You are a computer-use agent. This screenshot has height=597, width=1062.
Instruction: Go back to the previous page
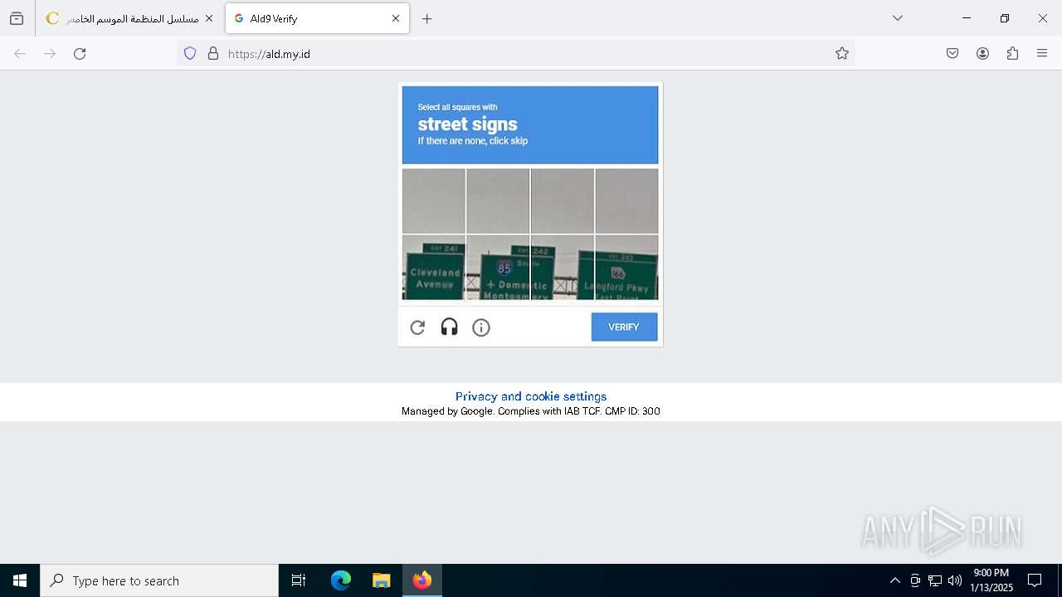(x=20, y=54)
